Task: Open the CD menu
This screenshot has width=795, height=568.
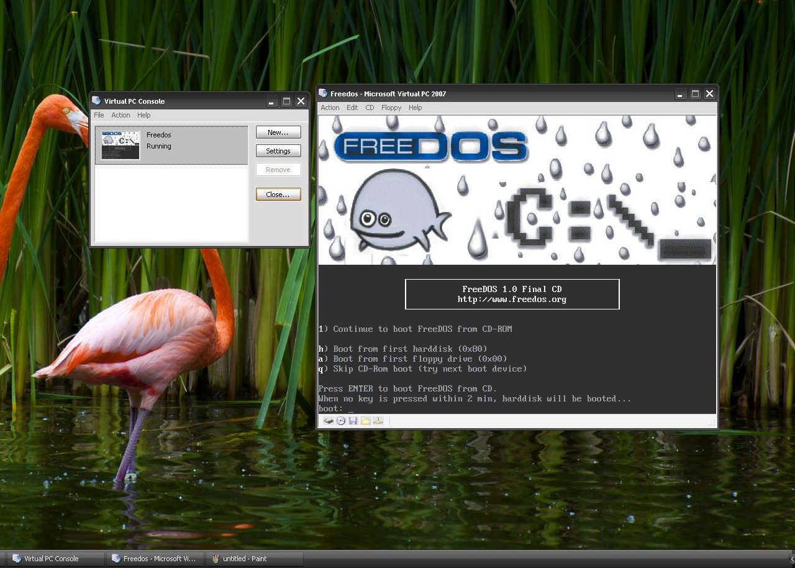Action: point(370,108)
